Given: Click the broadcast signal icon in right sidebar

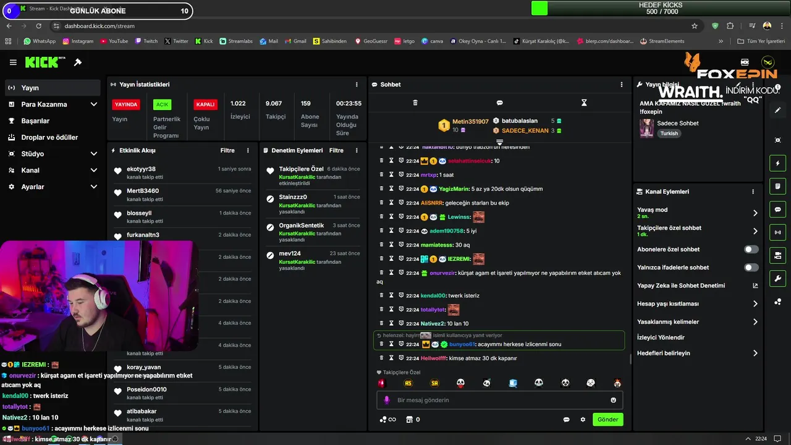Looking at the screenshot, I should (x=777, y=232).
